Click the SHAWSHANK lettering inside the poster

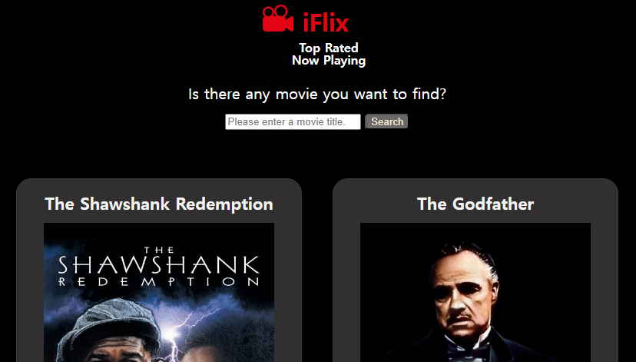point(159,264)
